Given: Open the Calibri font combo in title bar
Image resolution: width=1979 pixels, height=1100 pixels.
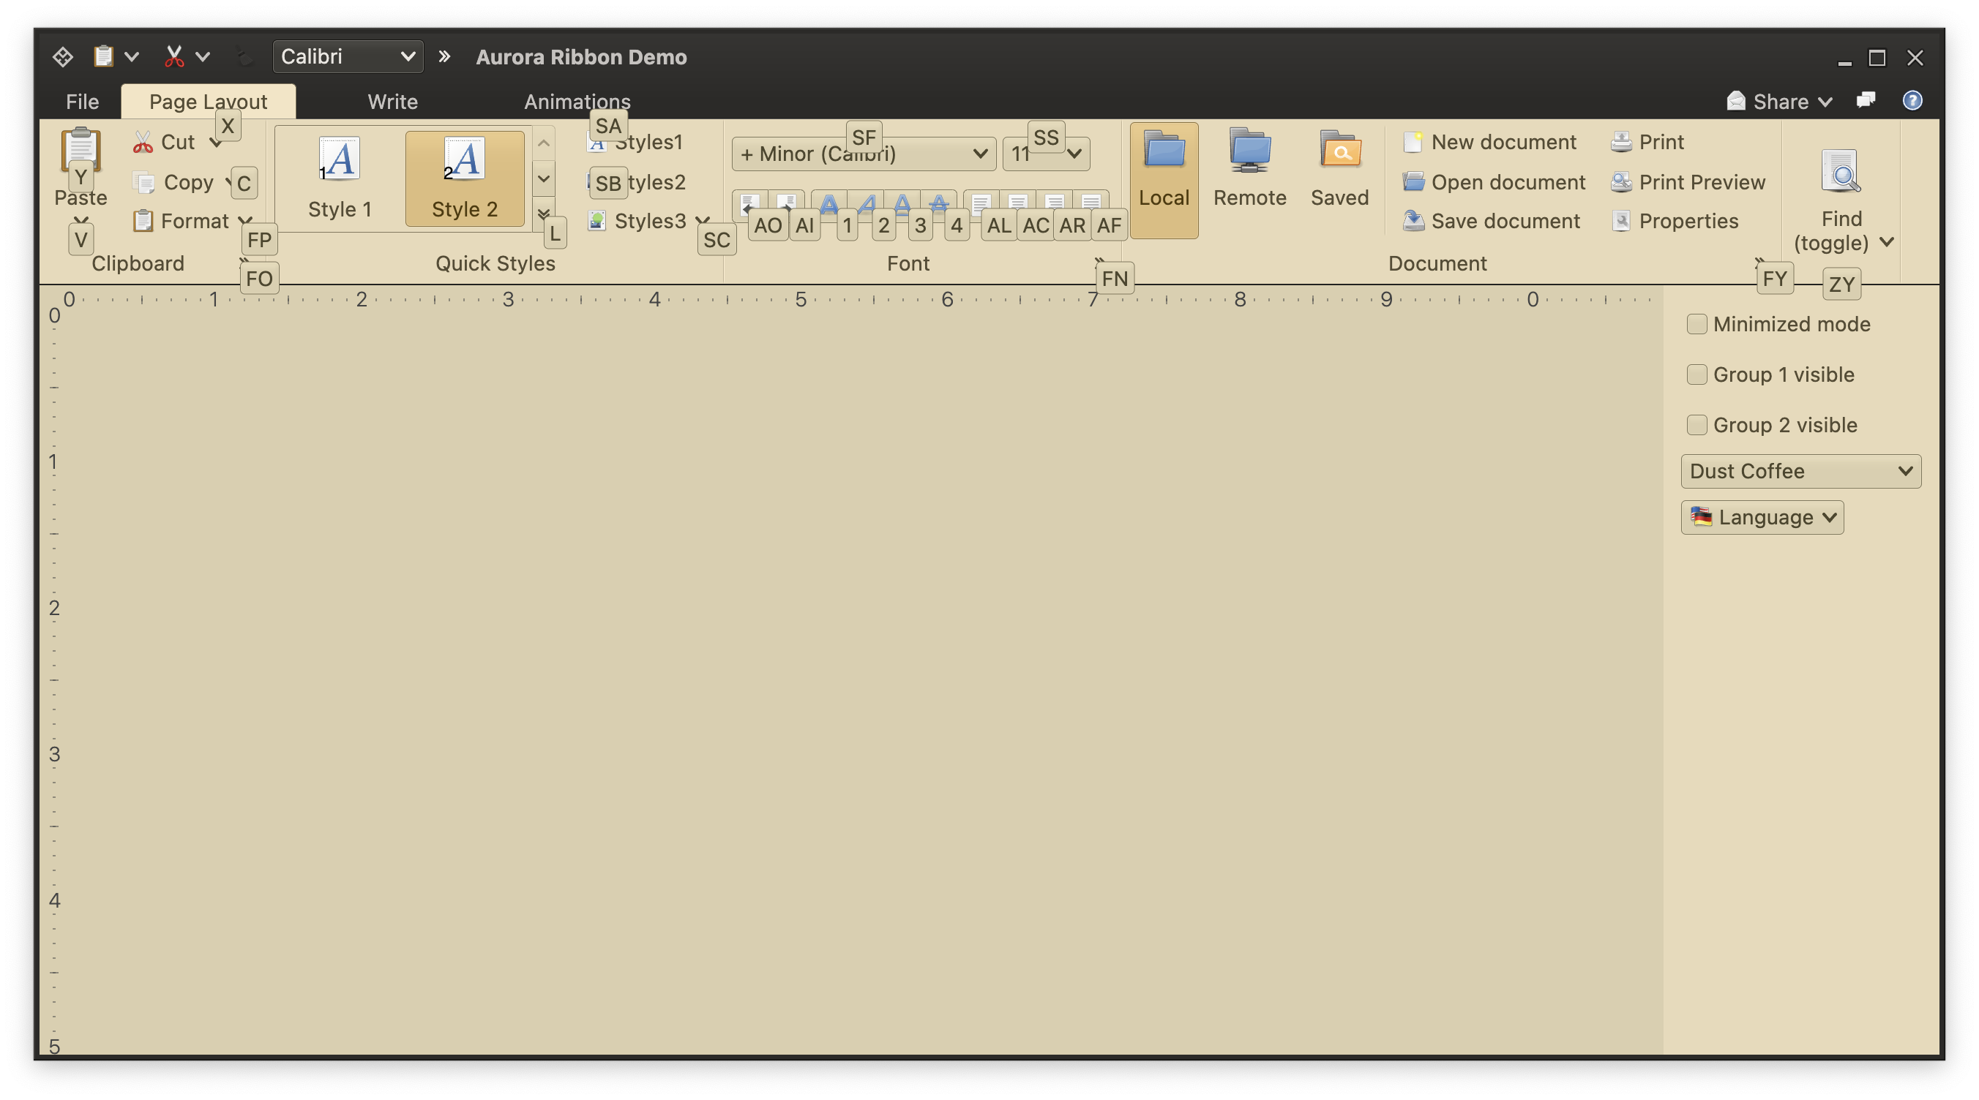Looking at the screenshot, I should point(347,57).
